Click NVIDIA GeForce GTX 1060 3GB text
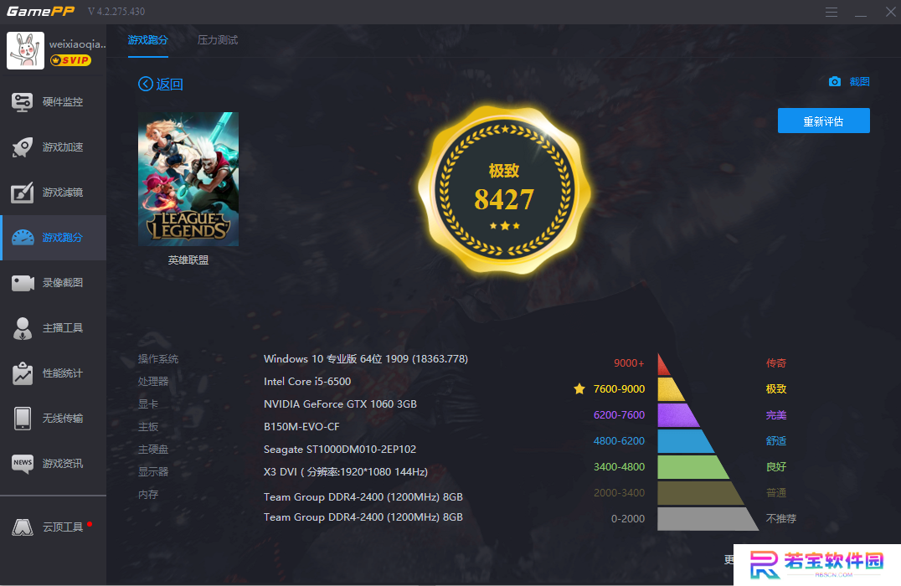The width and height of the screenshot is (901, 586). 340,404
